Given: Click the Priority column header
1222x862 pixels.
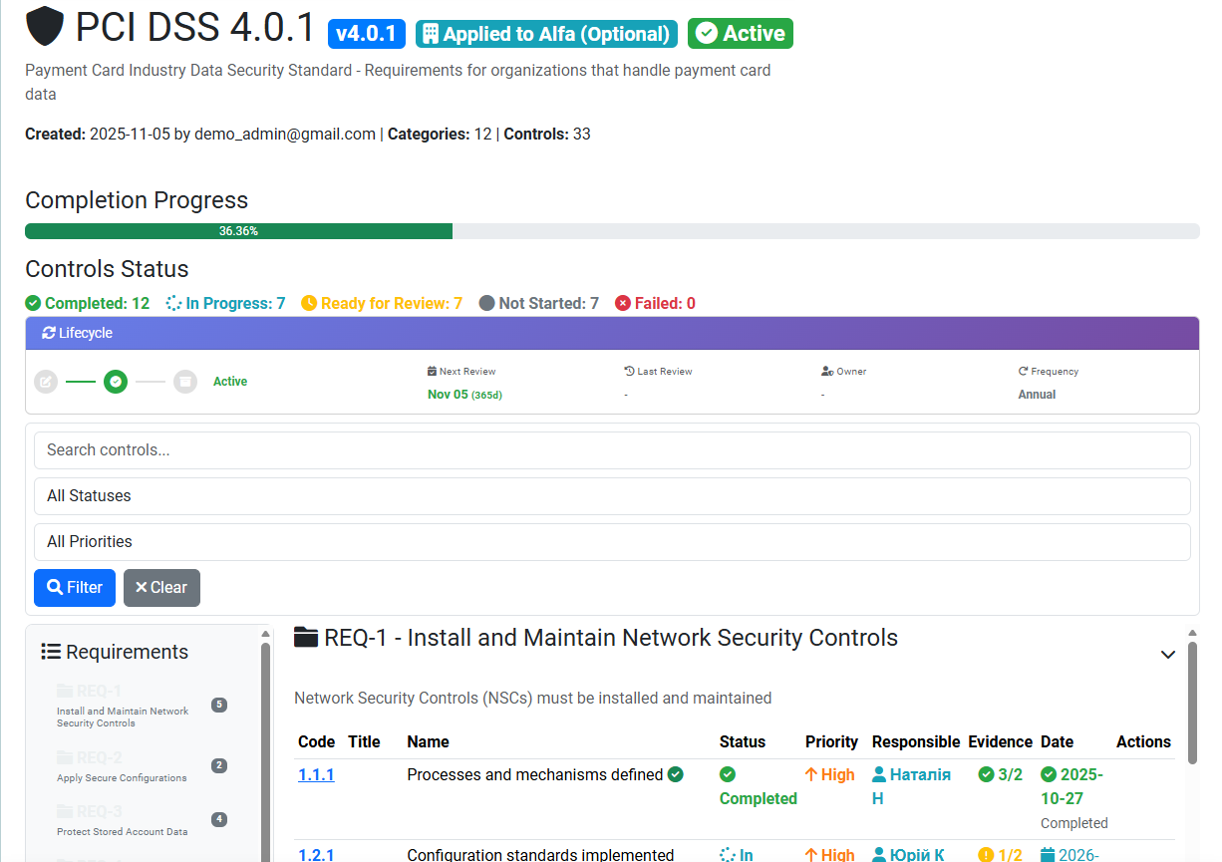Looking at the screenshot, I should click(831, 741).
